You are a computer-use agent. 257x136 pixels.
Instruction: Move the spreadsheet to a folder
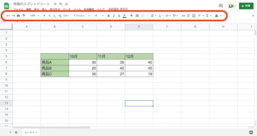point(61,4)
